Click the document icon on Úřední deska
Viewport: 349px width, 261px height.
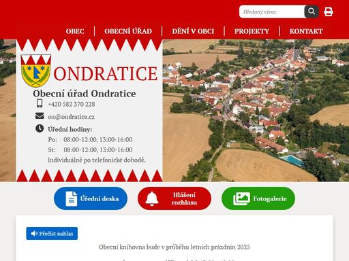(72, 198)
